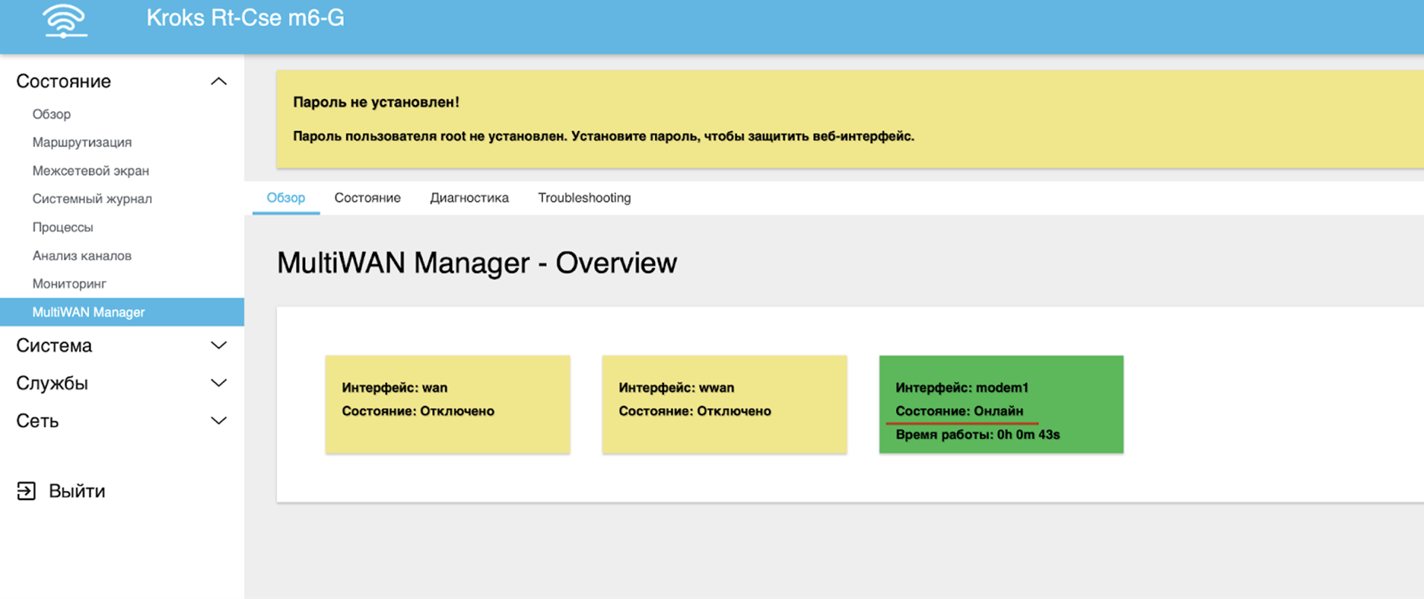Go to Межсетевой экран page
This screenshot has width=1424, height=599.
[x=90, y=171]
